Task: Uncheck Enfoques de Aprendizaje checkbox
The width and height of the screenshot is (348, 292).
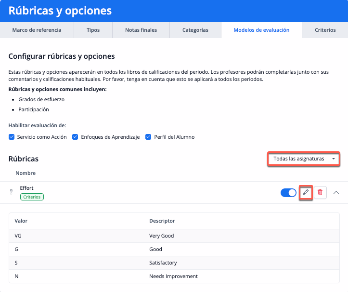Action: (75, 137)
